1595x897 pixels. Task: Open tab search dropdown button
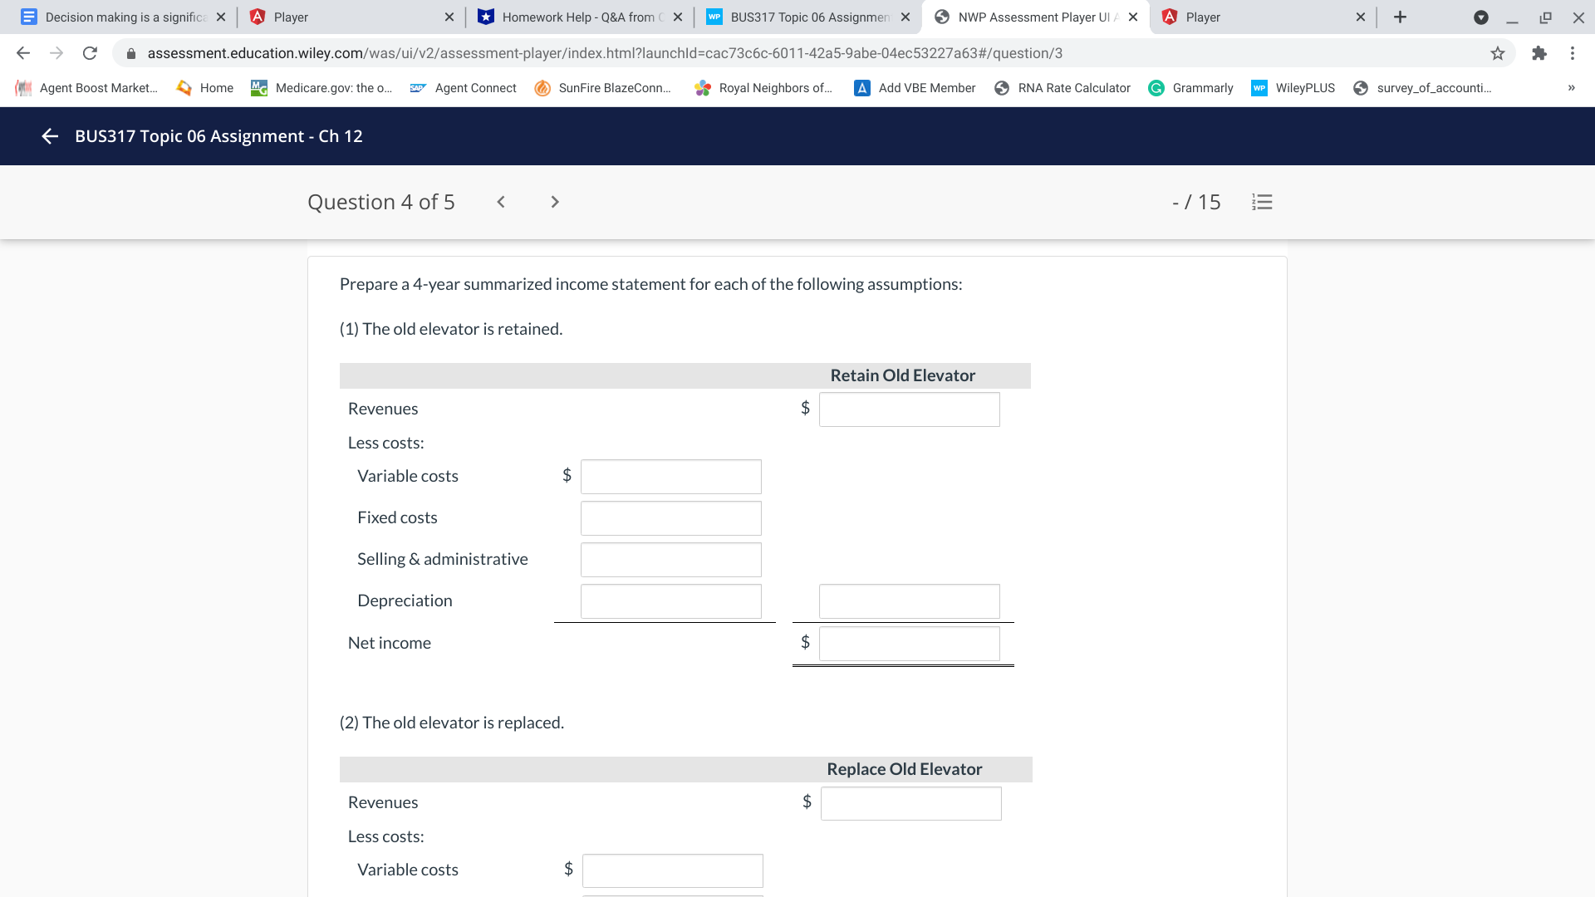(x=1480, y=17)
